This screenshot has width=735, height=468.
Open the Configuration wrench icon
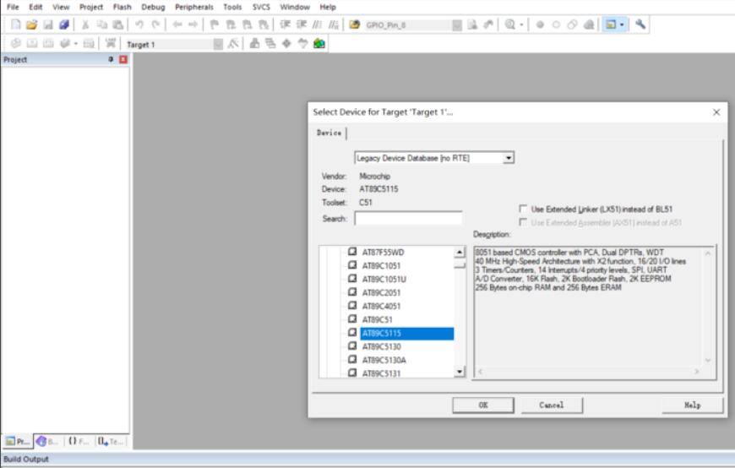coord(640,24)
